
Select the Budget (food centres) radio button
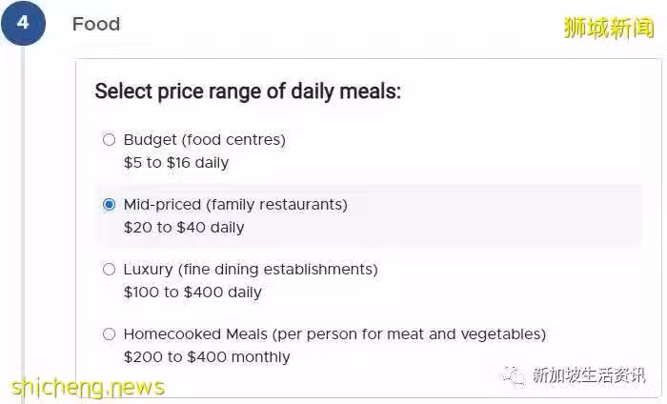tap(109, 139)
